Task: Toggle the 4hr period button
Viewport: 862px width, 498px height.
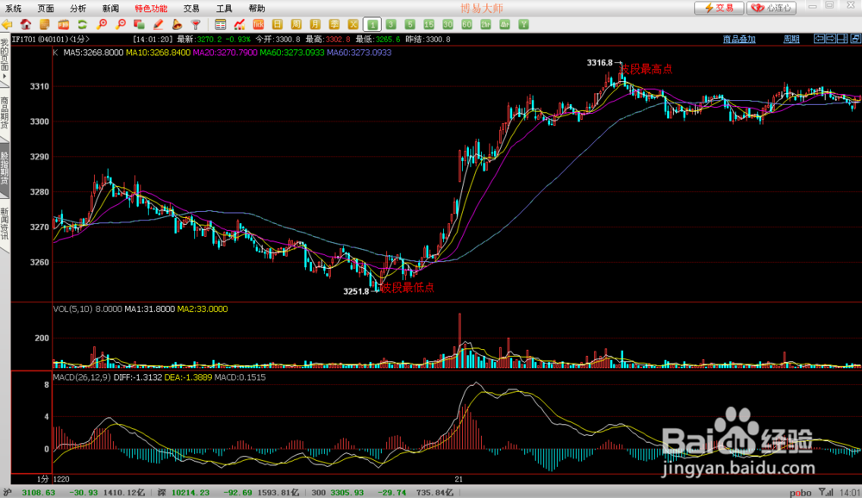Action: 504,24
